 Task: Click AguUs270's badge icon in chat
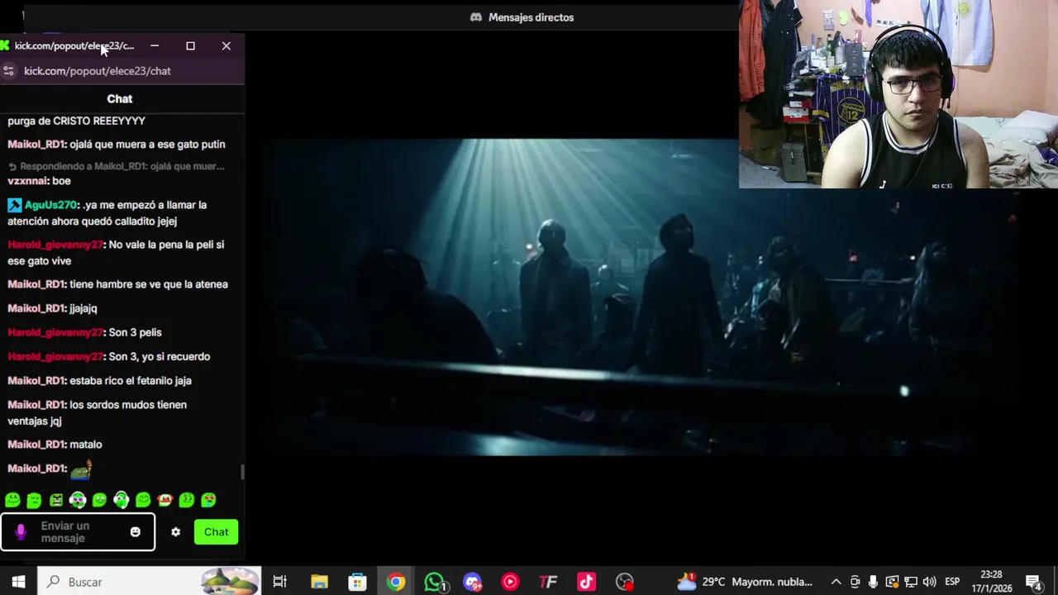[x=14, y=205]
